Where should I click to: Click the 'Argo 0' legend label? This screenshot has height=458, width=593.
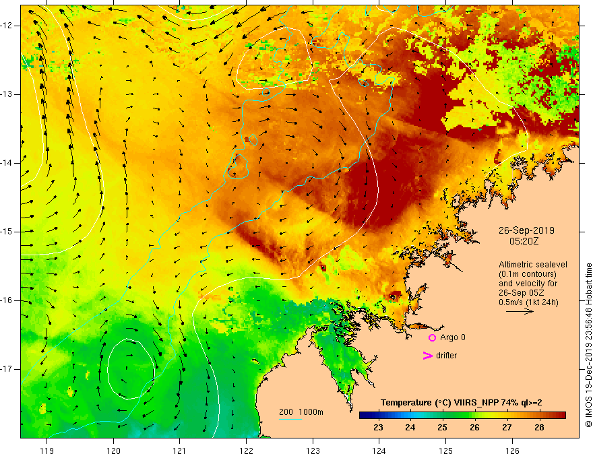453,337
